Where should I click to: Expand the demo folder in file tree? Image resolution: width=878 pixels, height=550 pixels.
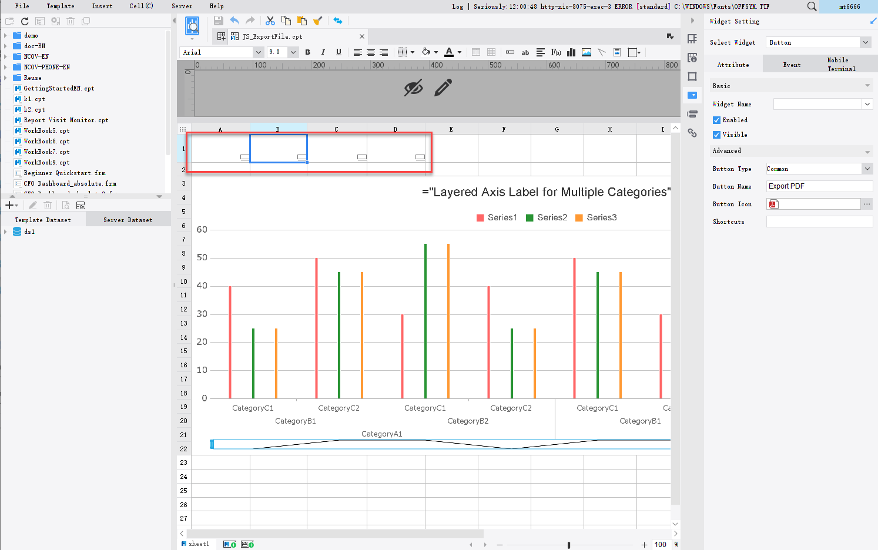tap(5, 35)
